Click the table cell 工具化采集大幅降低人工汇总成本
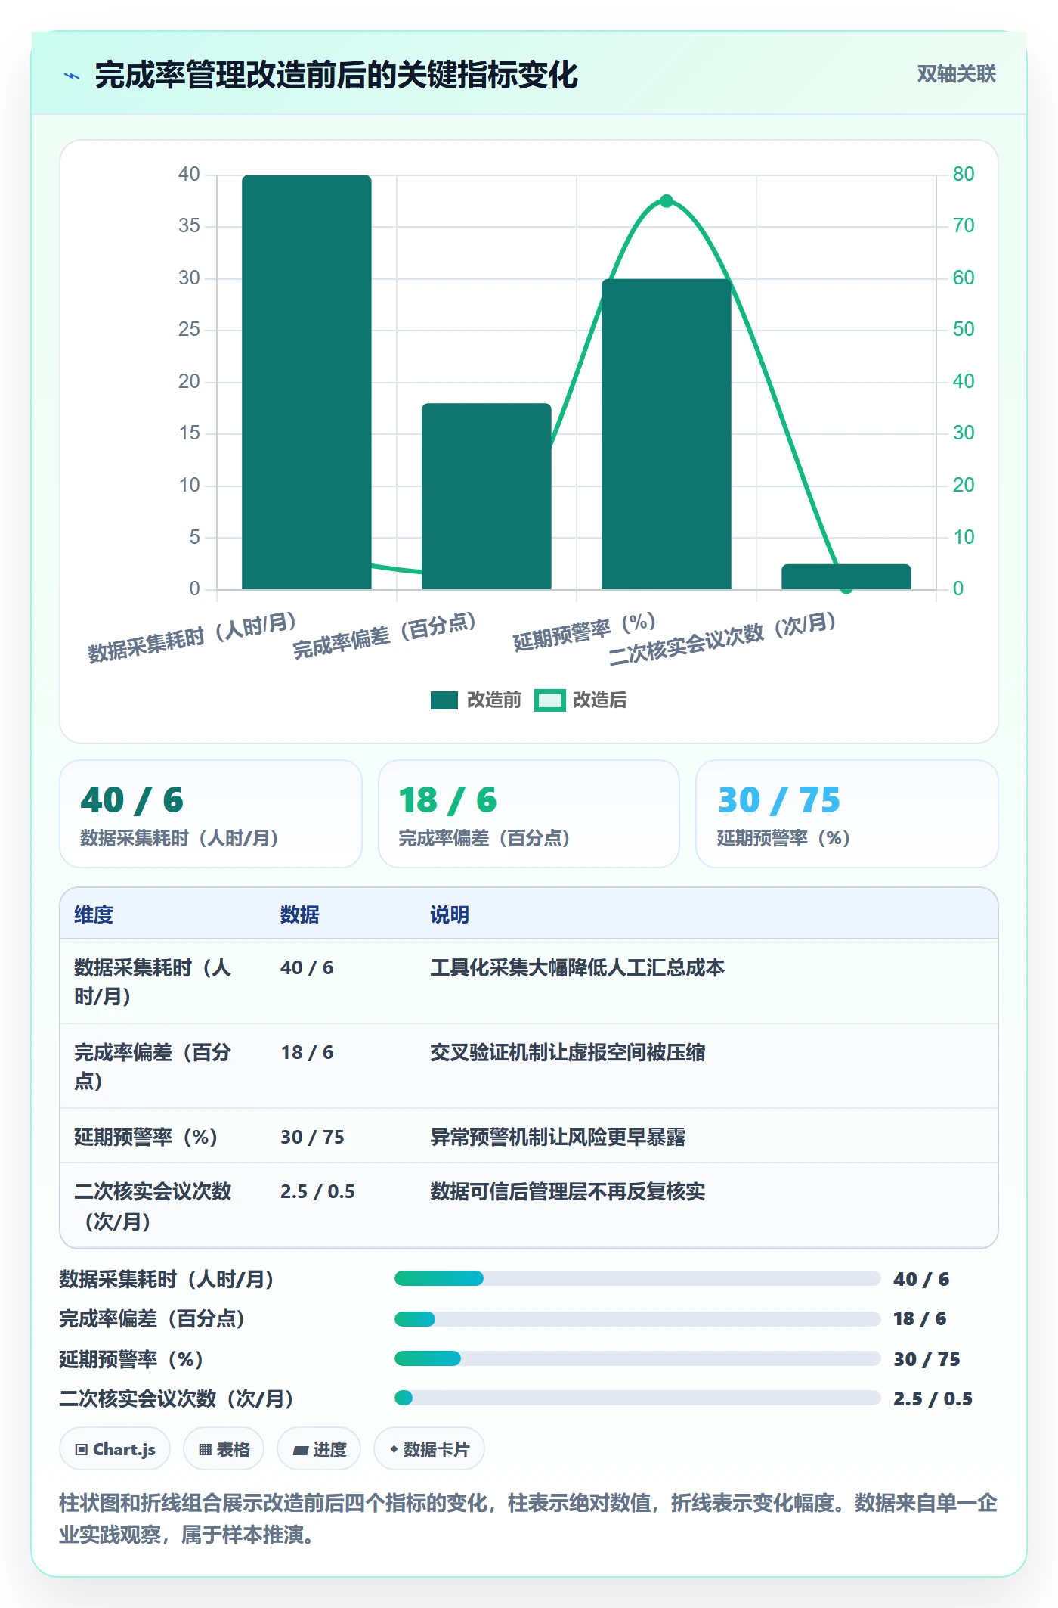 click(577, 967)
